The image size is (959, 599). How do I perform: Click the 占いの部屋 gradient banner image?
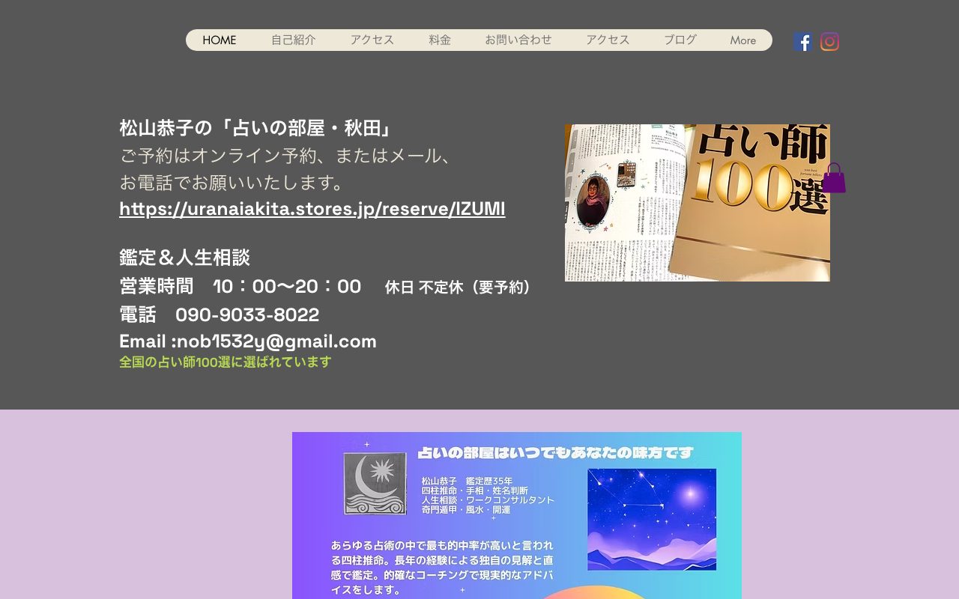pyautogui.click(x=517, y=515)
